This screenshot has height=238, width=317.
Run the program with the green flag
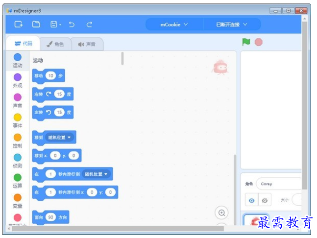(246, 42)
